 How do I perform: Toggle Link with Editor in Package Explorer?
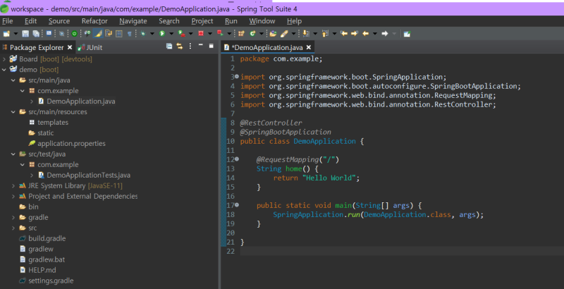[x=179, y=47]
